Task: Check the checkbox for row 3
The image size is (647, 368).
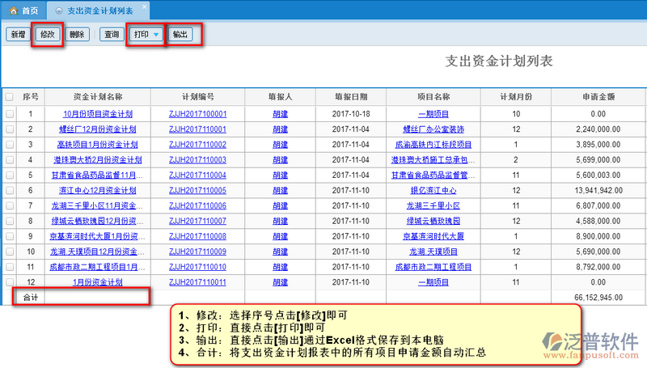Action: tap(10, 145)
